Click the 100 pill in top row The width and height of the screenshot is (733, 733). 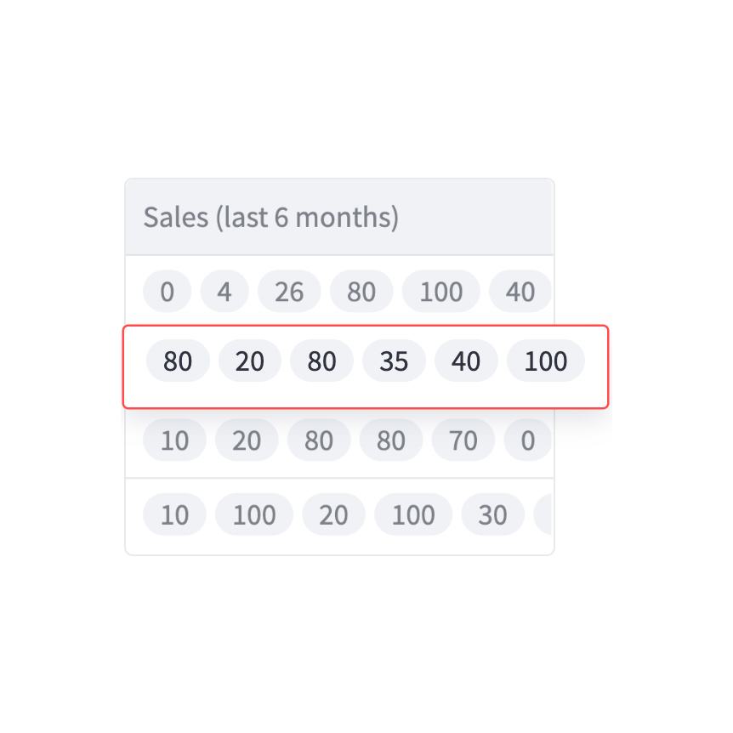pos(440,293)
